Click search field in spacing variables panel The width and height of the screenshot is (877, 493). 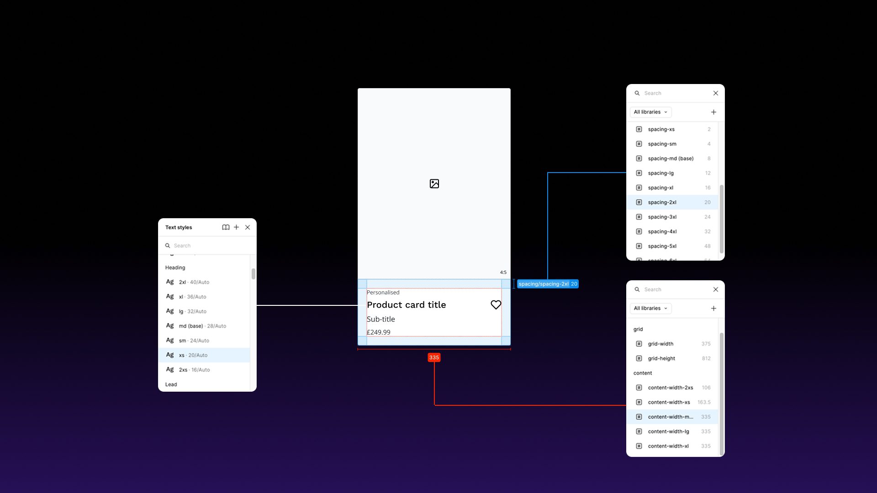click(x=671, y=93)
